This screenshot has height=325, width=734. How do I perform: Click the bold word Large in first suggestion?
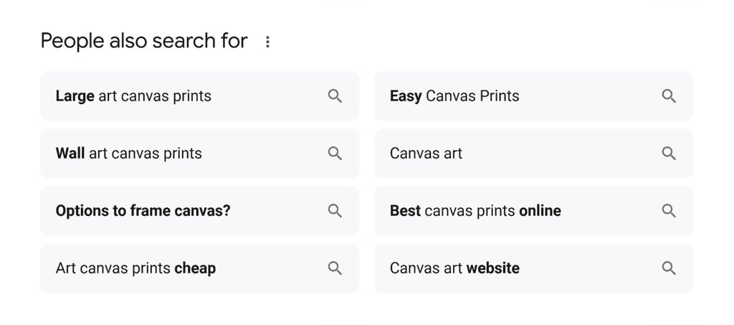click(75, 96)
